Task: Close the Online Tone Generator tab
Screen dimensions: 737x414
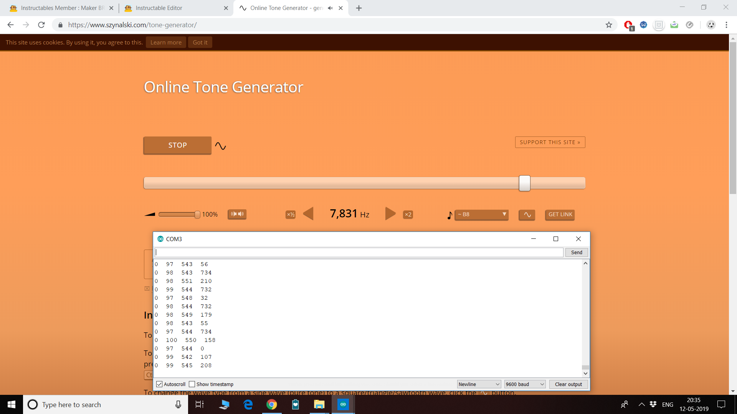Action: pyautogui.click(x=340, y=8)
